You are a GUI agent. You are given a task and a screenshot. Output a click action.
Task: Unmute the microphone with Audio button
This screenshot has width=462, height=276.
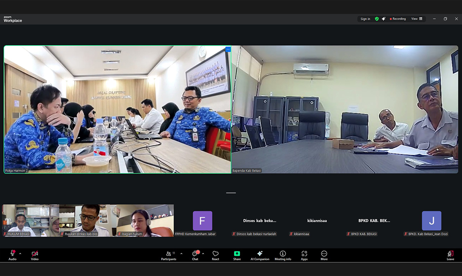click(13, 255)
